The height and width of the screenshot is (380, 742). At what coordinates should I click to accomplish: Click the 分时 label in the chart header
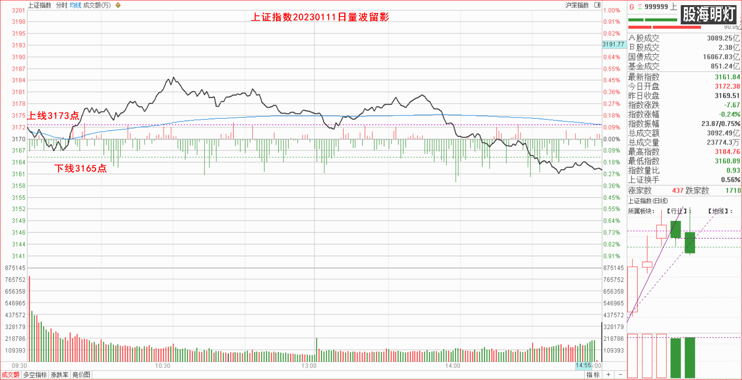tap(62, 5)
